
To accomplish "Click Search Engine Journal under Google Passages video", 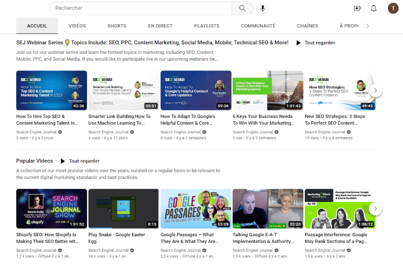I will click(x=181, y=250).
